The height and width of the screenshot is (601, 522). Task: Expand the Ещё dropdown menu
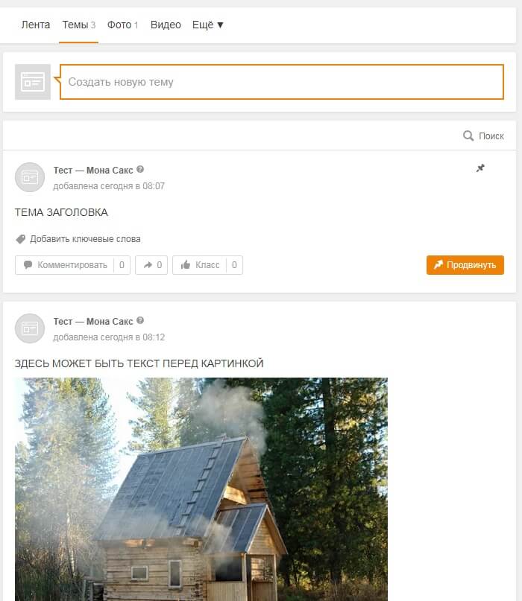click(x=207, y=25)
